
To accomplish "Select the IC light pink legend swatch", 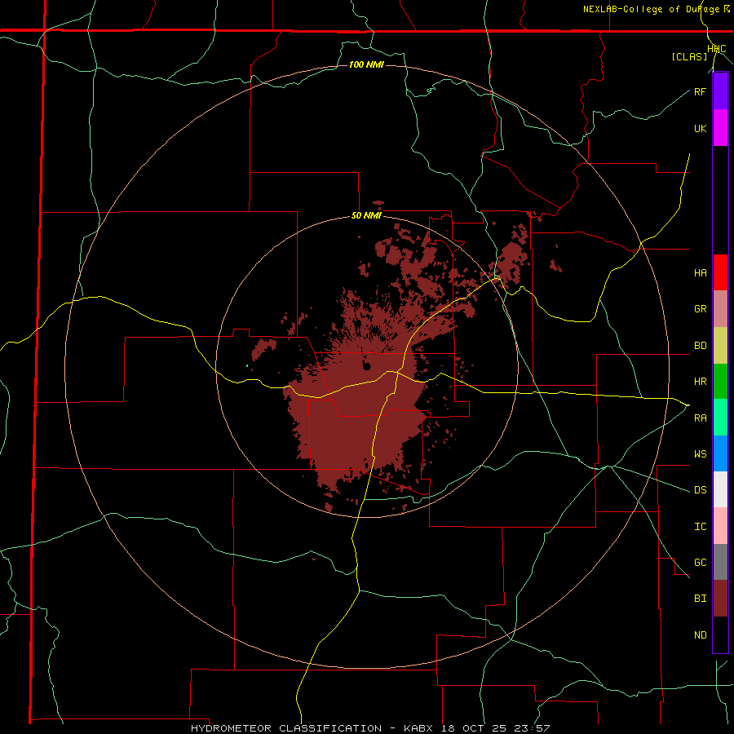I will (x=720, y=526).
